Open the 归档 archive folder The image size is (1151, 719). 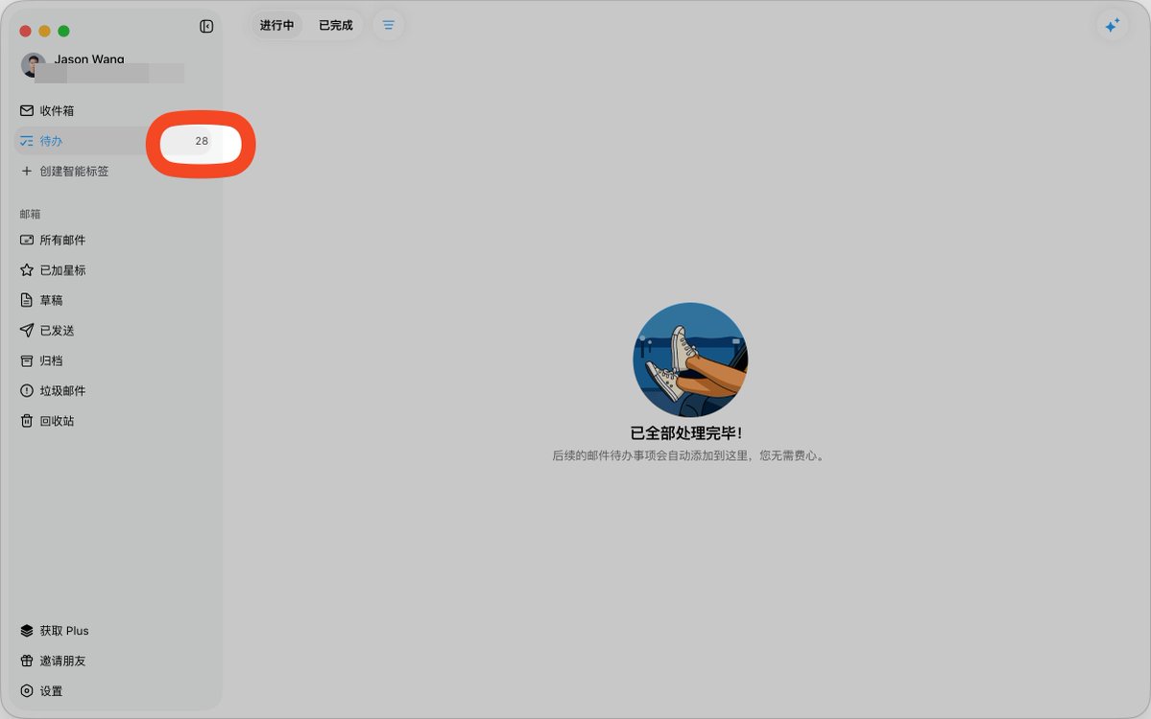tap(50, 359)
